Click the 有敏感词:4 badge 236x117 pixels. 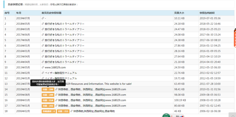coord(49,111)
